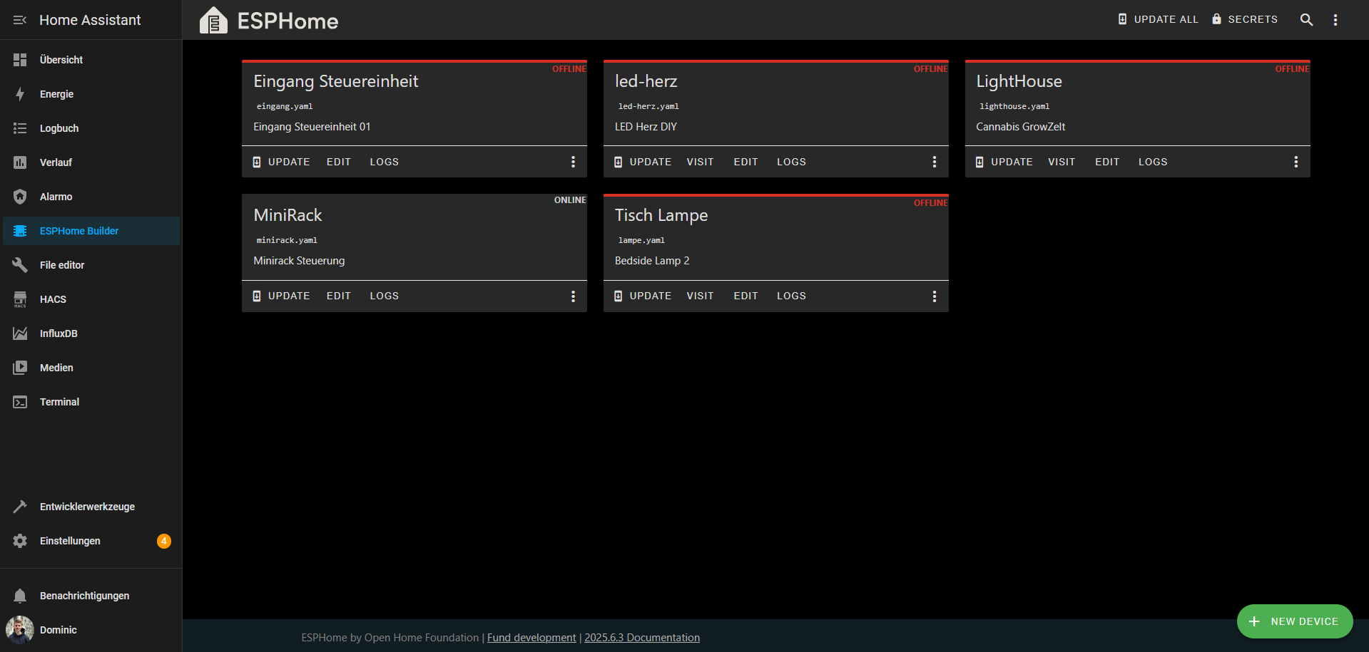Image resolution: width=1369 pixels, height=652 pixels.
Task: Edit MiniRack configuration
Action: pos(339,296)
